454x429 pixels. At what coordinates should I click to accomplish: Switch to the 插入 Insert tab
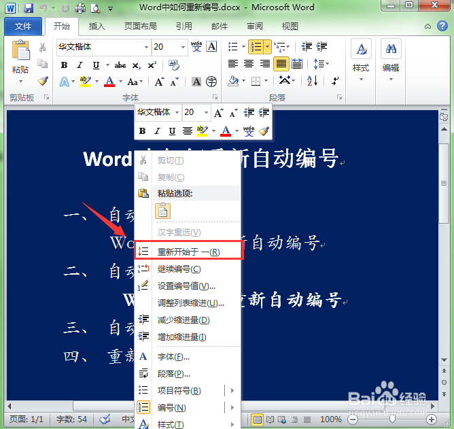pos(97,27)
